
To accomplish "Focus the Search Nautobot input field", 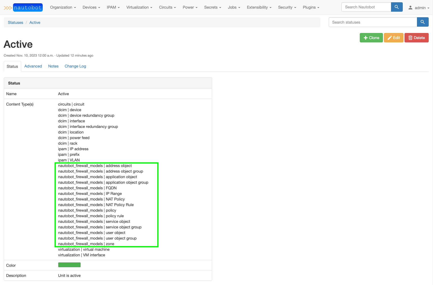I will click(366, 7).
